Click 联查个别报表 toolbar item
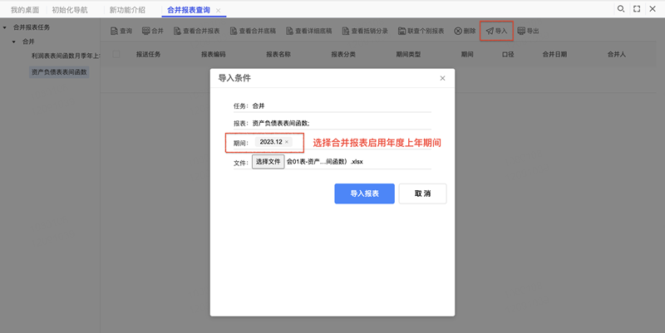 (x=421, y=31)
